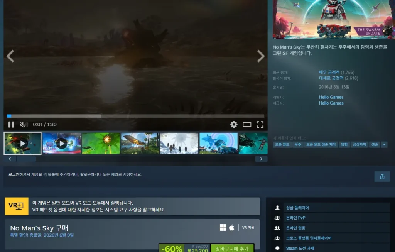Select the spaceship with palm trees thumbnail
This screenshot has width=395, height=252.
[x=140, y=144]
